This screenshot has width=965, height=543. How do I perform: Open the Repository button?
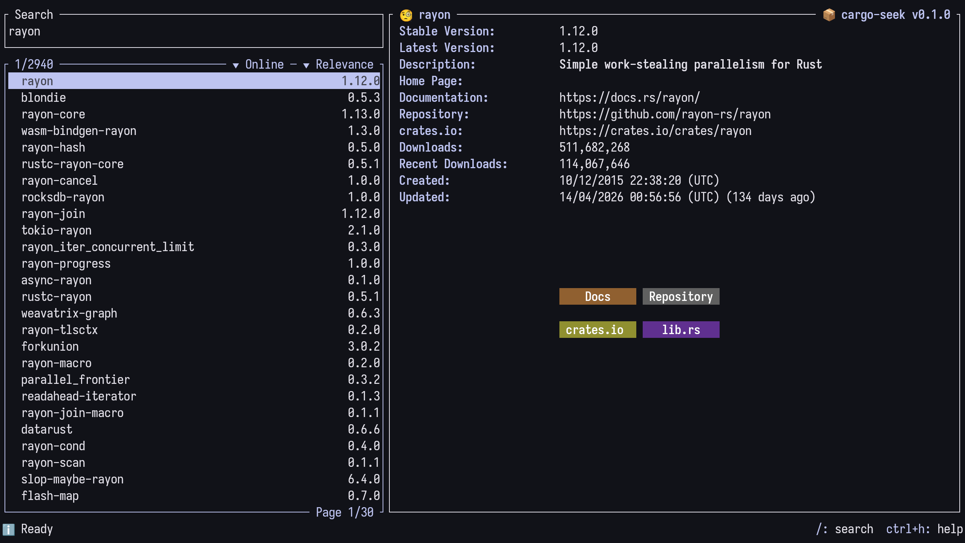tap(681, 296)
